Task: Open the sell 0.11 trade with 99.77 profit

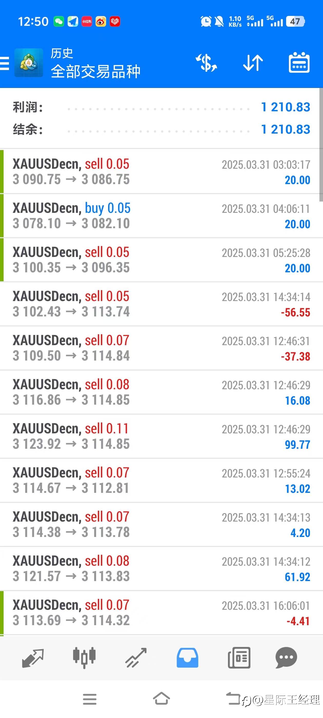Action: coord(161,436)
